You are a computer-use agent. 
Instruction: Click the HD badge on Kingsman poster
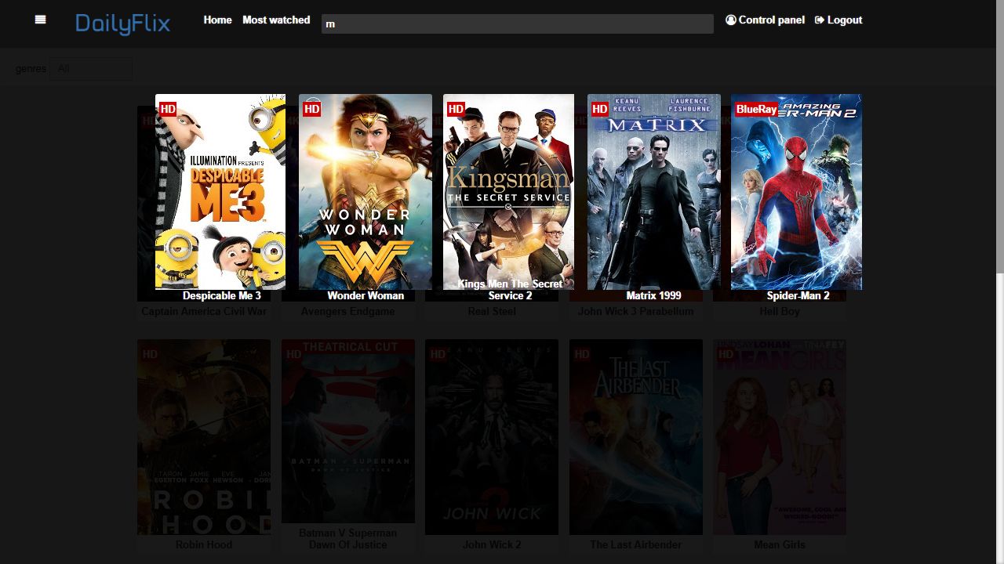(456, 109)
